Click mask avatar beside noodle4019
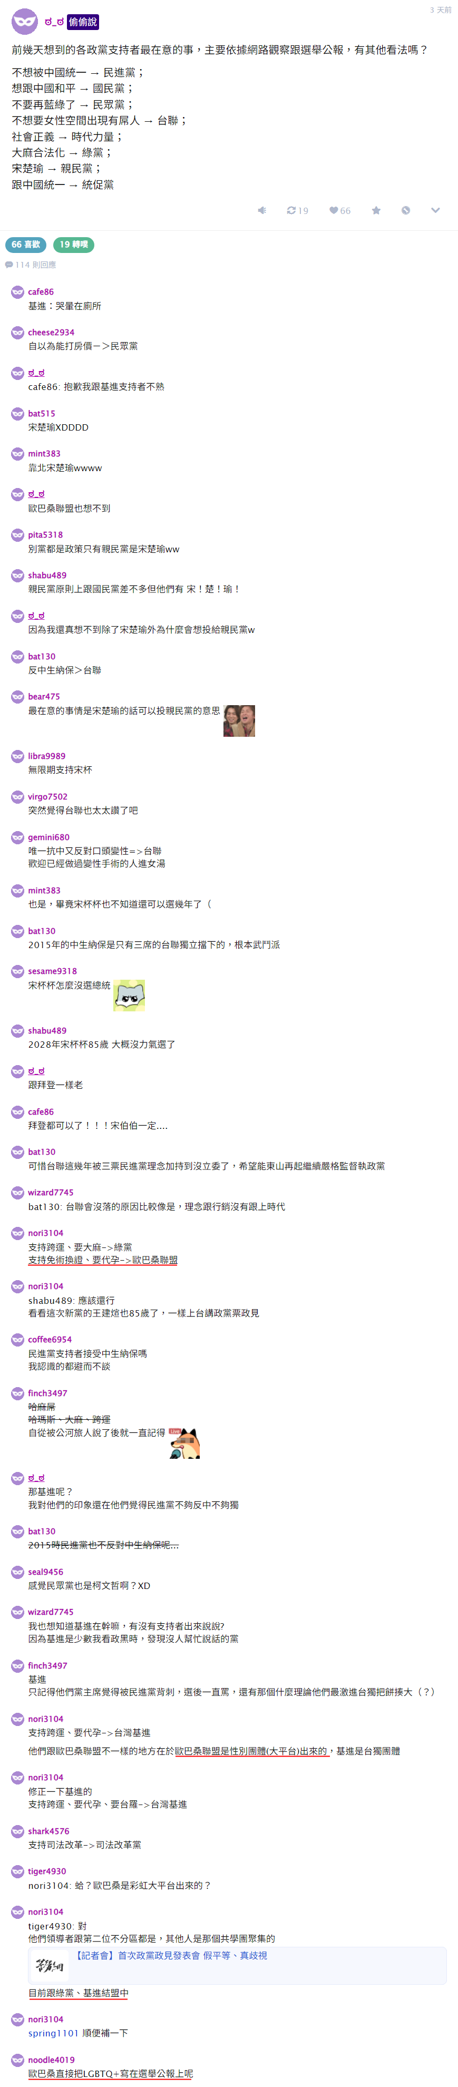Image resolution: width=458 pixels, height=2087 pixels. tap(17, 2060)
